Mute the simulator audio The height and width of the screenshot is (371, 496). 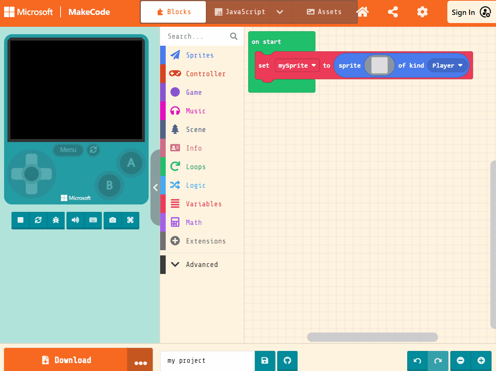click(x=75, y=220)
